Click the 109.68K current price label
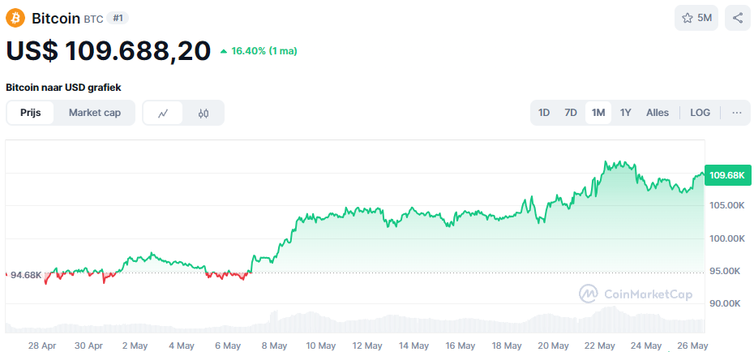The image size is (754, 352). tap(727, 175)
